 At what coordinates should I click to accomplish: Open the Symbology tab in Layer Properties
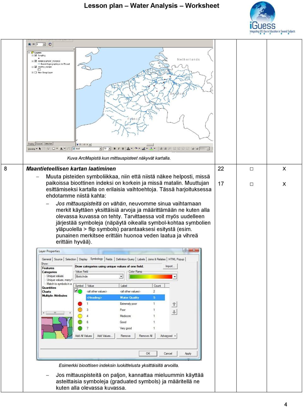[97, 259]
